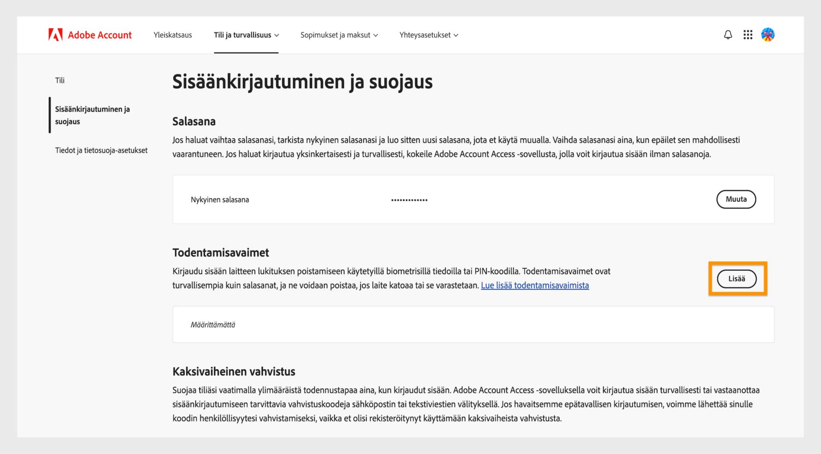The width and height of the screenshot is (821, 454).
Task: Open the Sopimukset ja maksut dropdown
Action: tap(339, 35)
